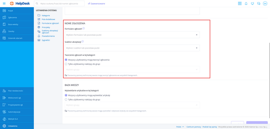This screenshot has width=270, height=129.
Task: Open the Szablon akceptacji dropdown
Action: click(x=132, y=48)
